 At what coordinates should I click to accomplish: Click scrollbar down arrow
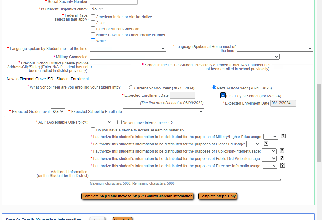(319, 217)
